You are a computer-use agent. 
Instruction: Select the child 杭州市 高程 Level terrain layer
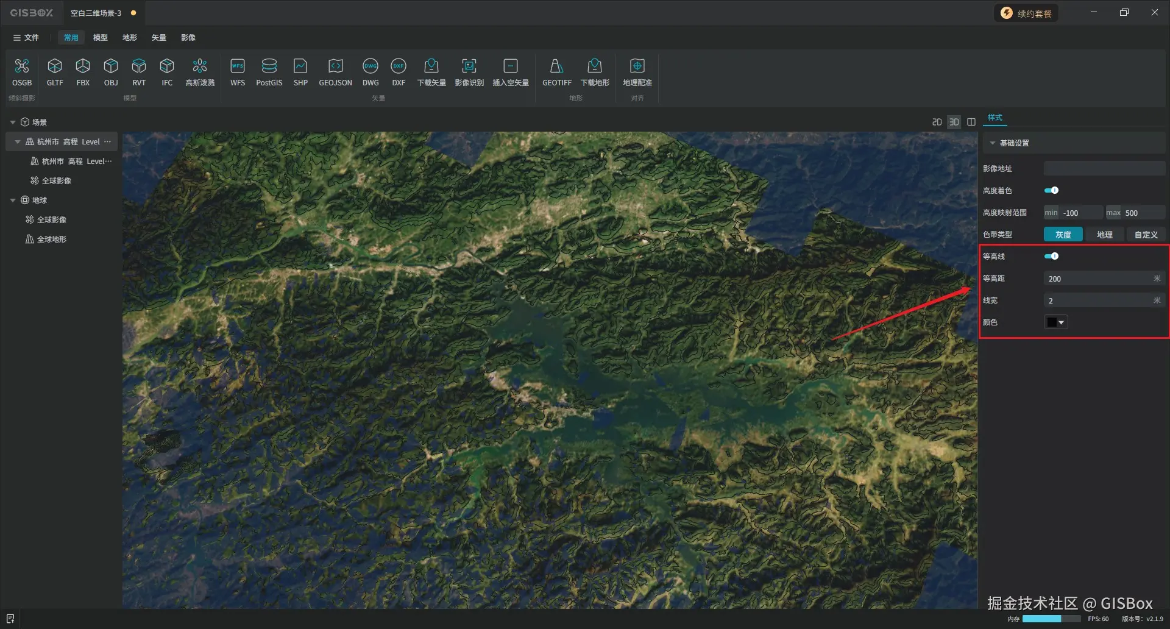[71, 161]
